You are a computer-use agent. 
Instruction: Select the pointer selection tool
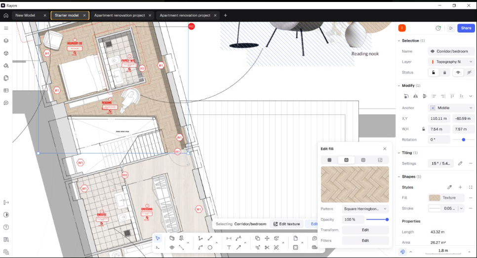[x=158, y=238]
